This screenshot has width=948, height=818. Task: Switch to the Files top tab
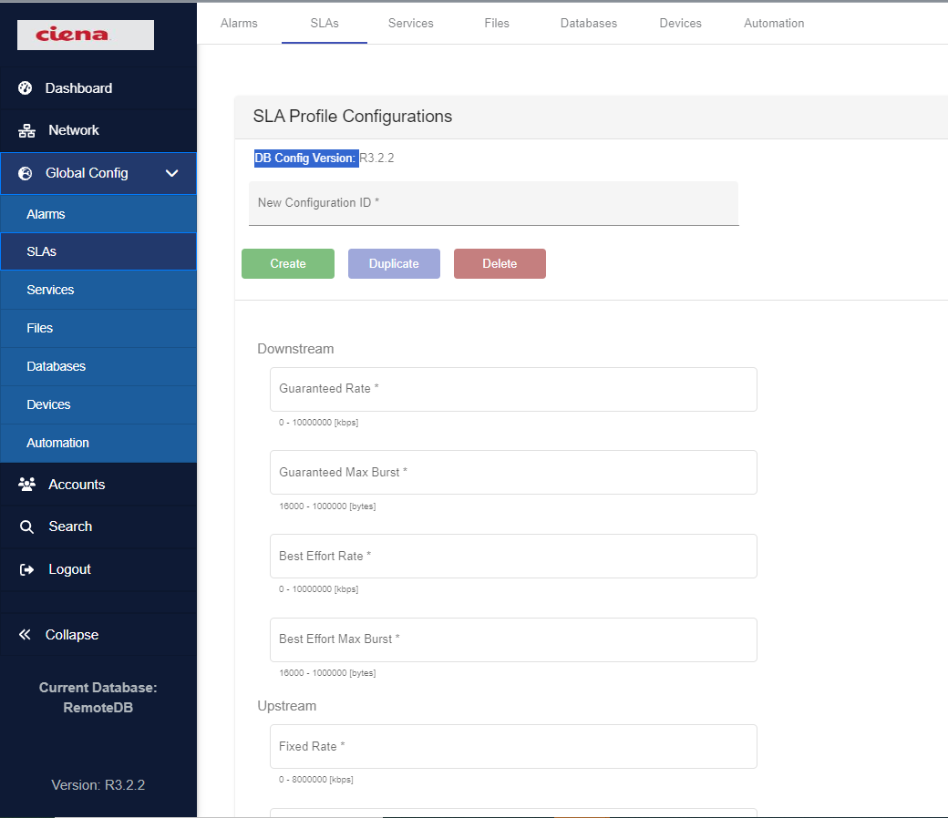click(x=497, y=23)
